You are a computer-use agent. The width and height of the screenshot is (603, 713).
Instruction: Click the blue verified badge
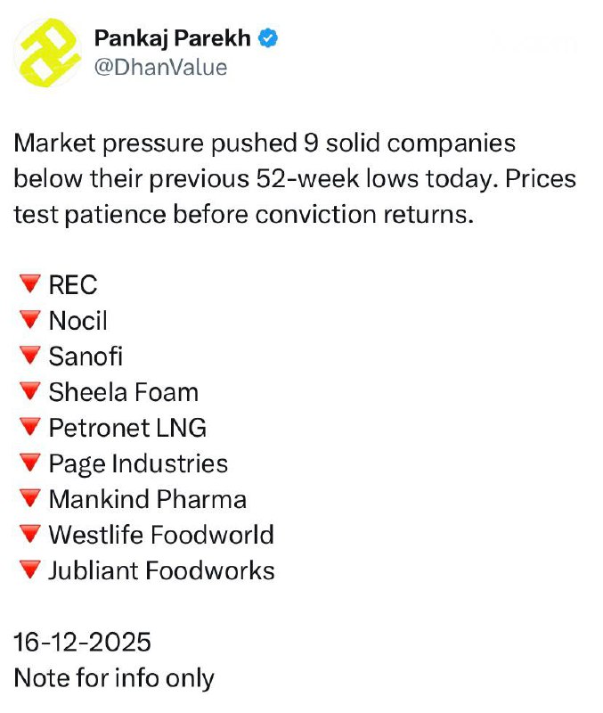pos(268,38)
